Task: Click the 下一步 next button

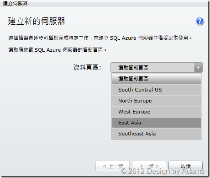Action: tap(149, 166)
